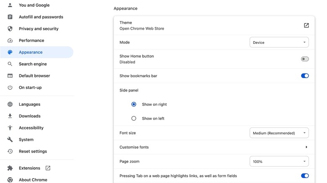Click the Search engine magnifier icon
The image size is (327, 183).
[x=10, y=64]
